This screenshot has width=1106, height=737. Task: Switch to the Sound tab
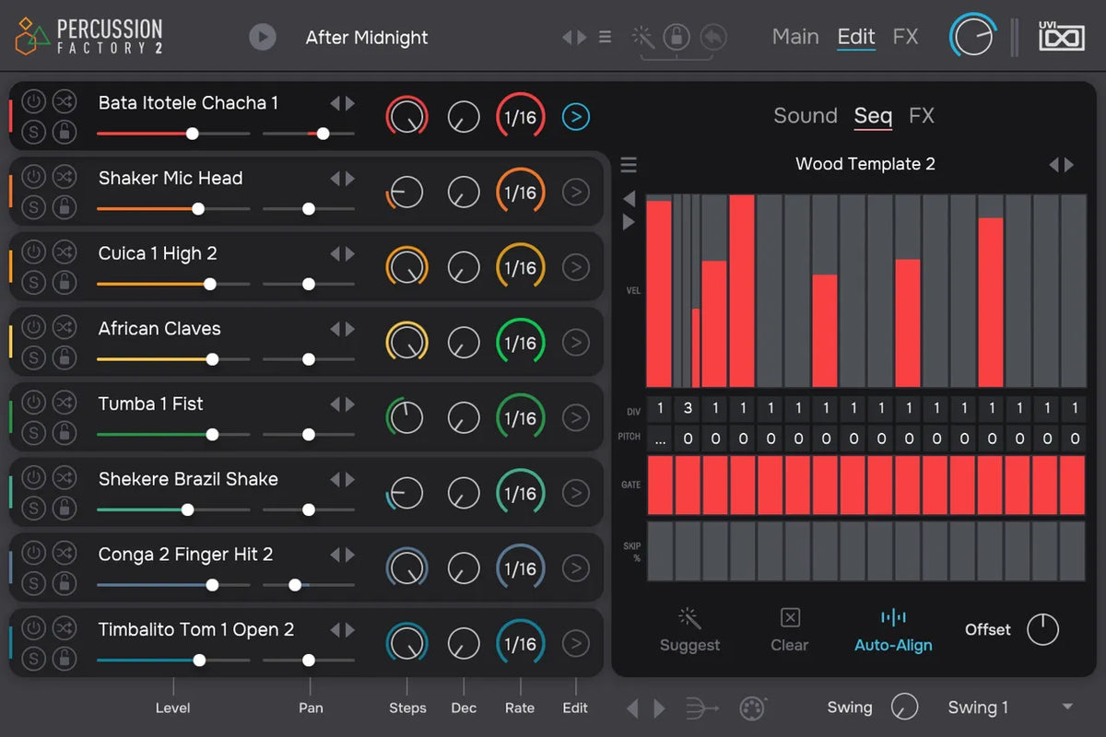(805, 116)
